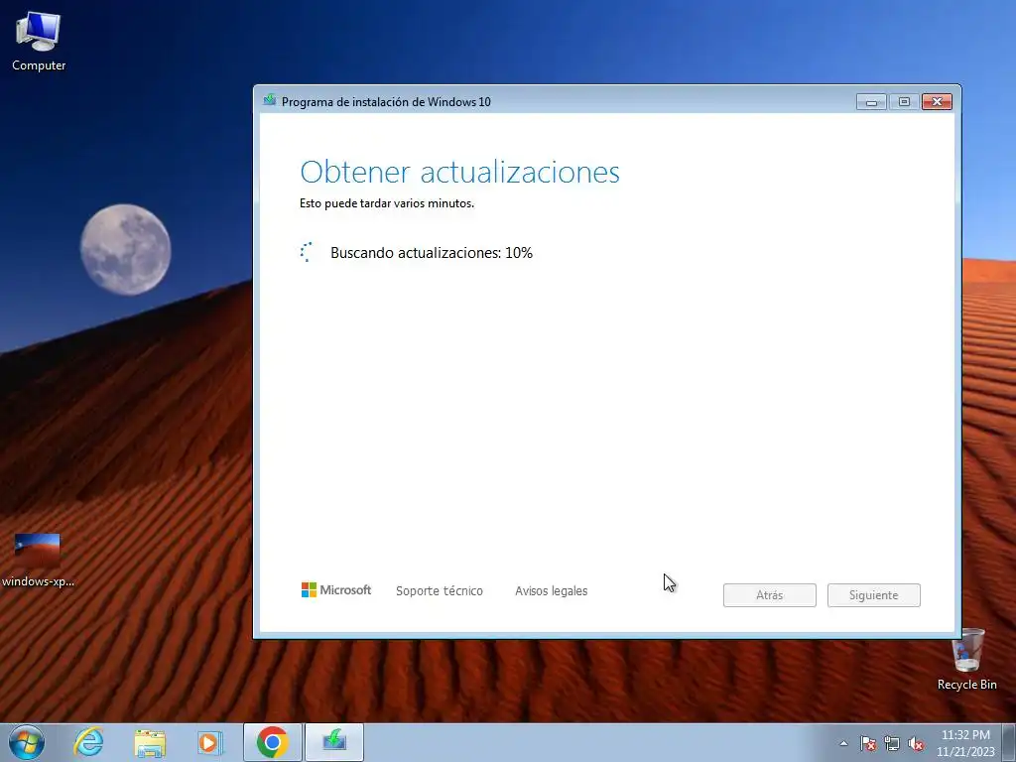The height and width of the screenshot is (762, 1016).
Task: Open the Soporte técnico link
Action: (440, 591)
